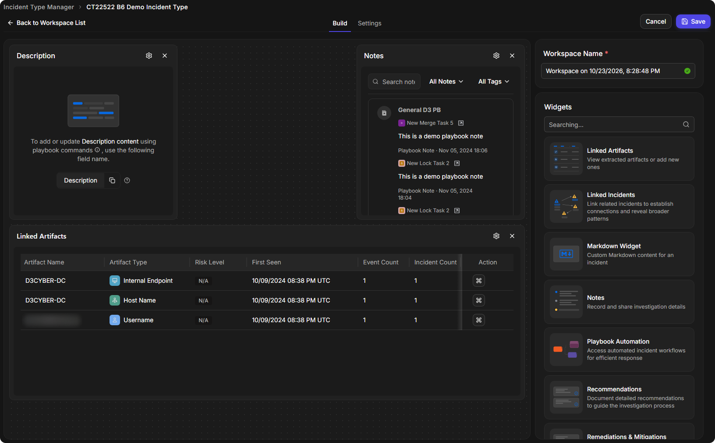This screenshot has width=715, height=443.
Task: Click the General D3 PB playbook icon
Action: [384, 113]
